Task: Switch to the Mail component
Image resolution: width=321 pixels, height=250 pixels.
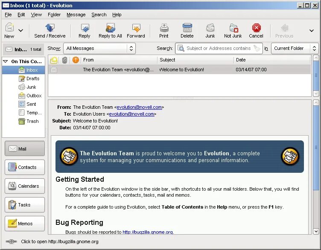Action: point(25,149)
